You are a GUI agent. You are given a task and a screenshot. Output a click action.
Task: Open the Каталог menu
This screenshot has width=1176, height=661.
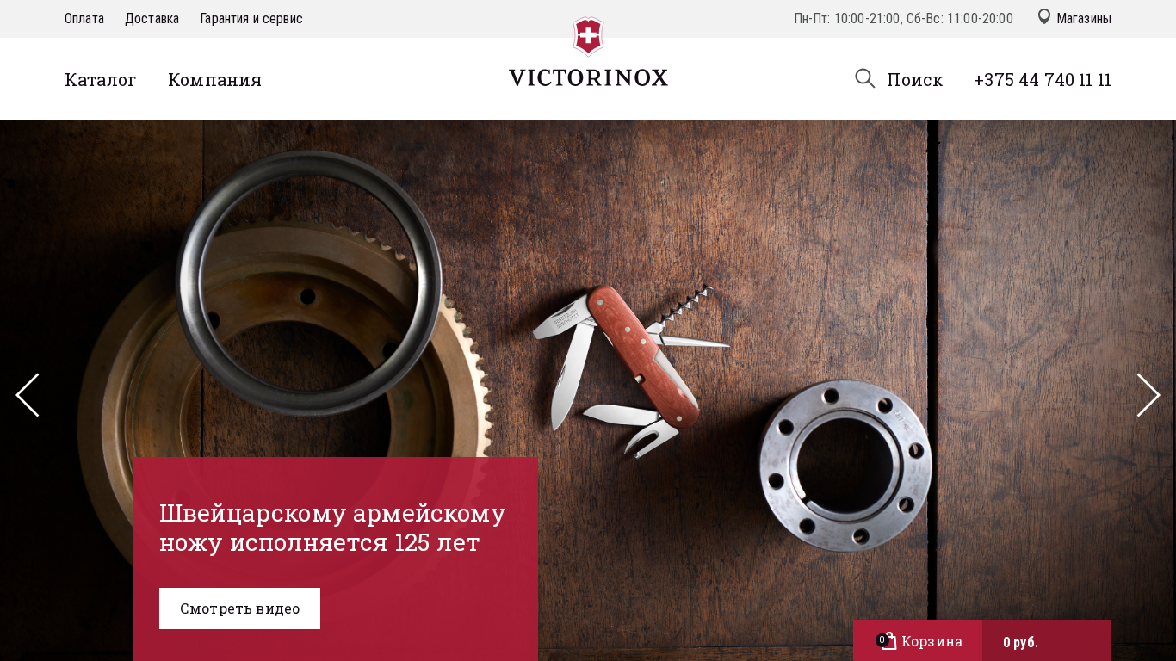coord(101,80)
